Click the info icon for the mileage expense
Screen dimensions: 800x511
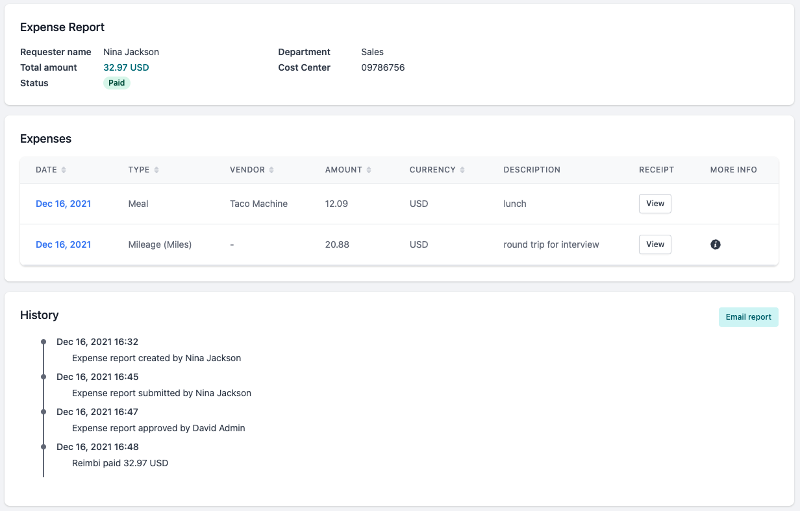pos(716,244)
